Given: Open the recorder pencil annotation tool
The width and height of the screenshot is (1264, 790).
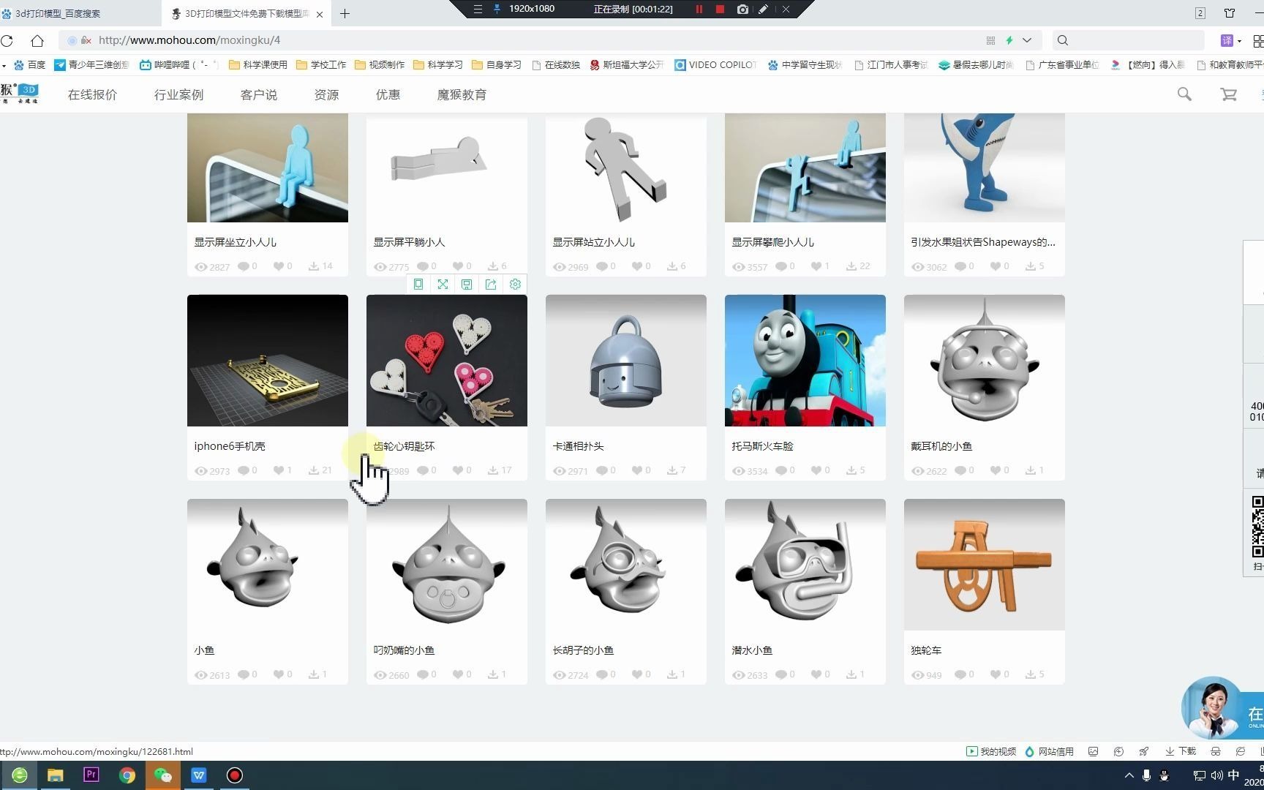Looking at the screenshot, I should [x=763, y=9].
